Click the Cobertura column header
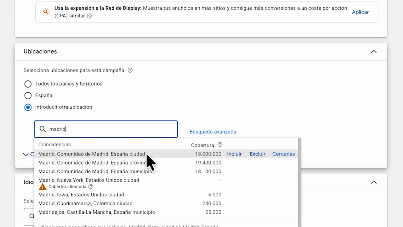 tap(202, 145)
